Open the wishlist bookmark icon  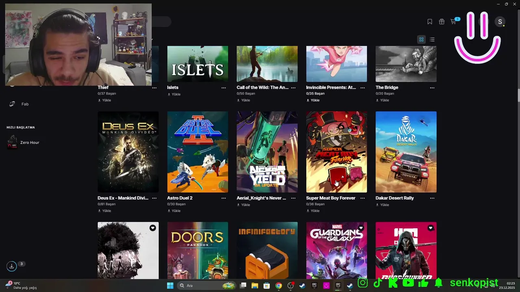click(430, 22)
